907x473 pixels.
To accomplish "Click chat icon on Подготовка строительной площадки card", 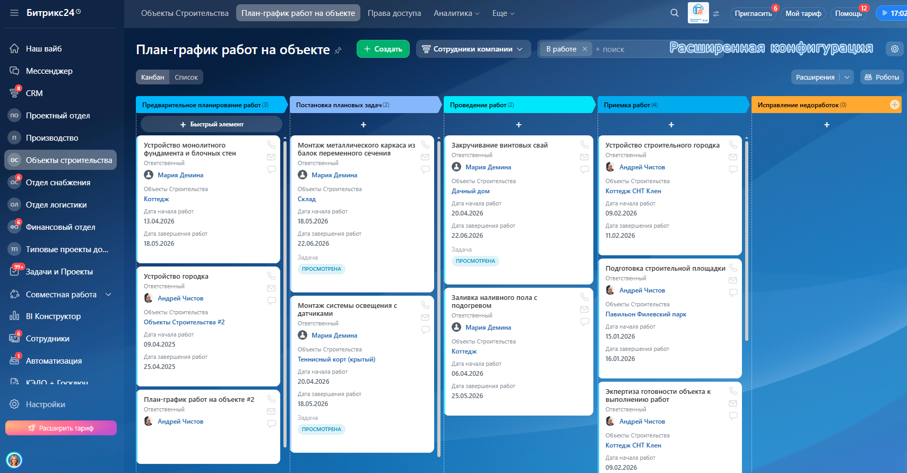I will (733, 293).
